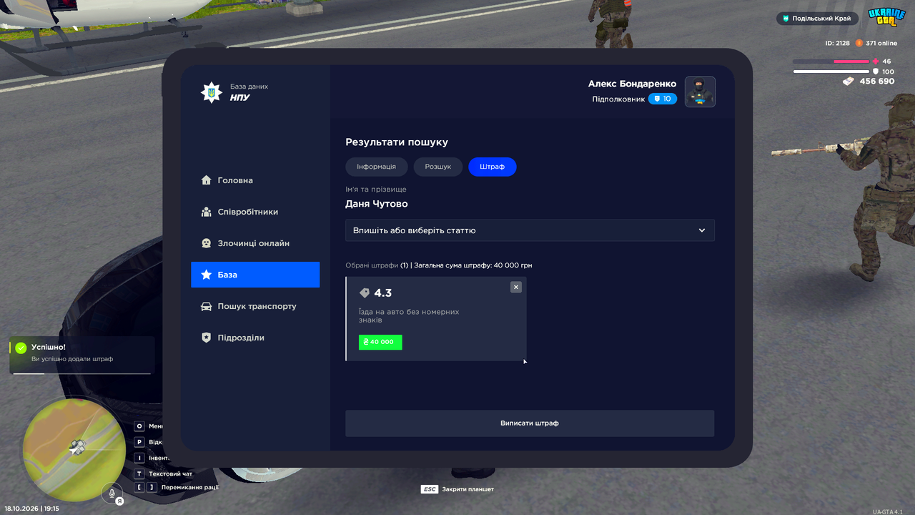Click the house icon beside Головна
The height and width of the screenshot is (515, 915).
tap(206, 180)
